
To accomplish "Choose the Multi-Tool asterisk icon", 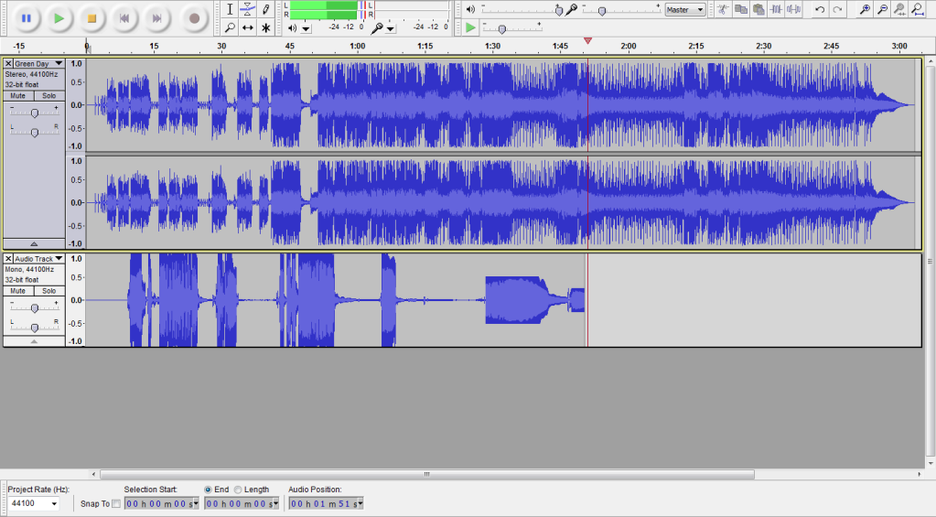I will (x=265, y=28).
